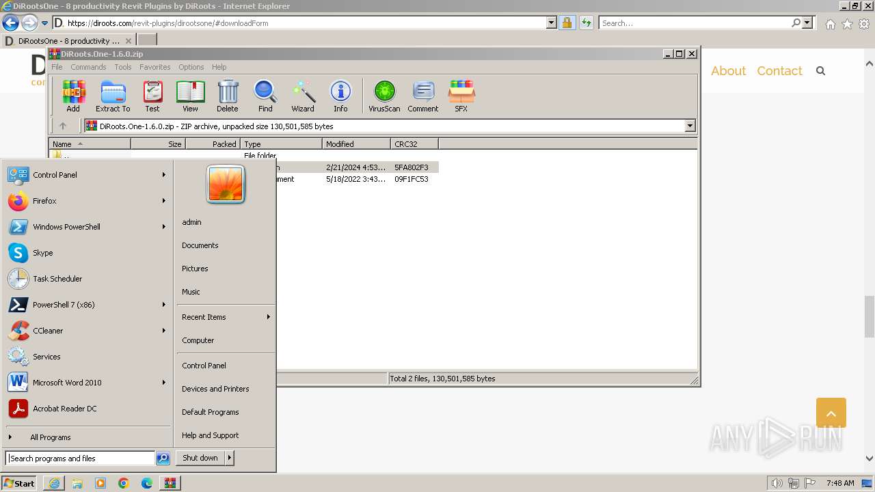Expand the Microsoft Word 2010 submenu arrow

click(164, 383)
